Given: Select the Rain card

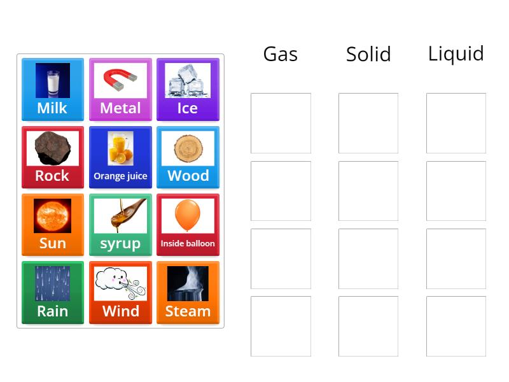Looking at the screenshot, I should (x=53, y=292).
